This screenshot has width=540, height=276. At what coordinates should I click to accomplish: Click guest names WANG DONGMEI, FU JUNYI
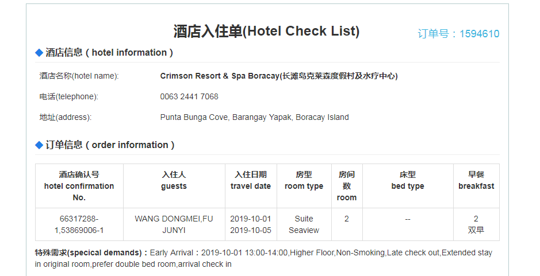point(174,224)
